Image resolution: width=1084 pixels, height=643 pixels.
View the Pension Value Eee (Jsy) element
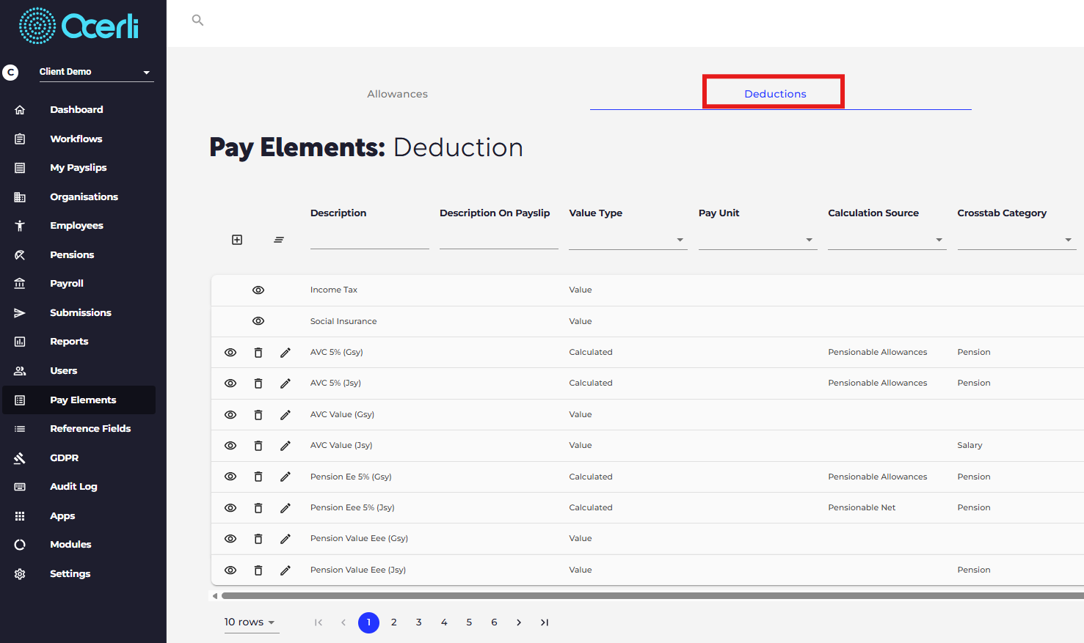tap(230, 570)
